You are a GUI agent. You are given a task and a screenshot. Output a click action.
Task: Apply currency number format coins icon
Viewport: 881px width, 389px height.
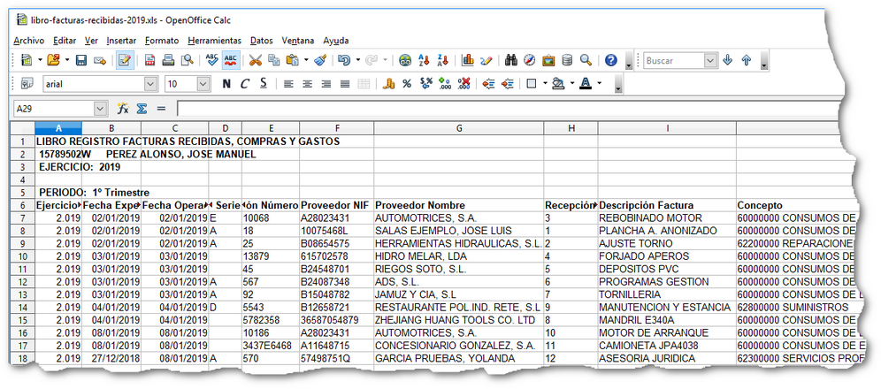[389, 84]
